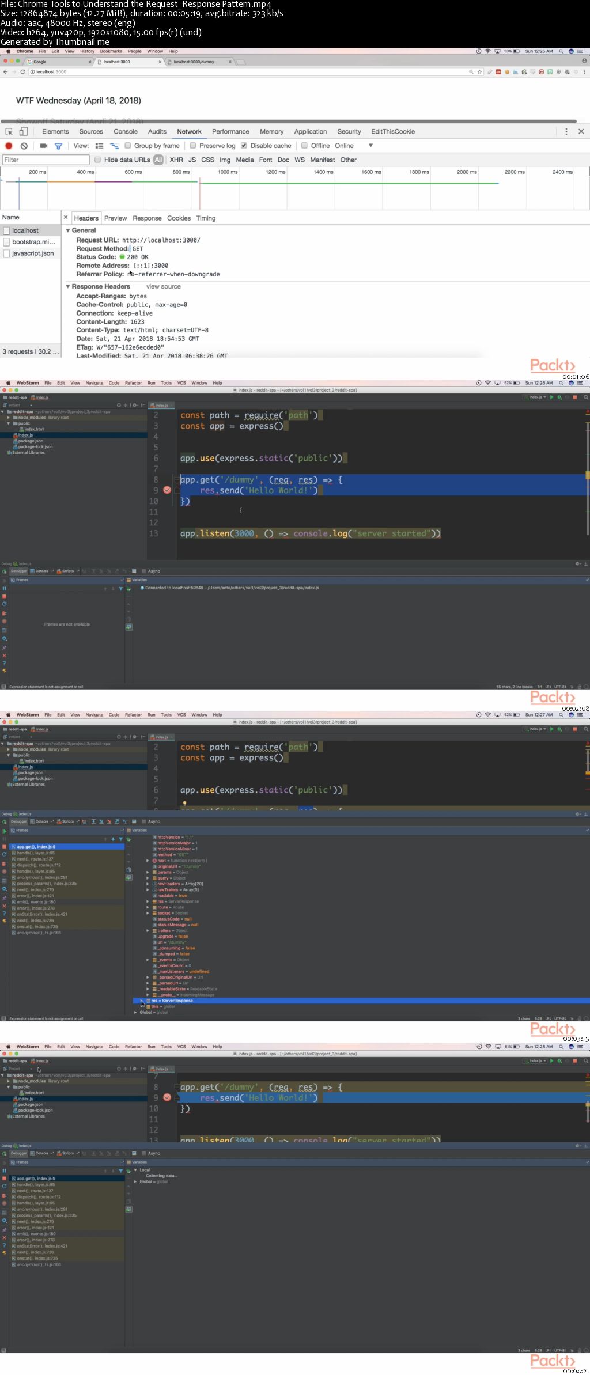Uncheck the Disable cache checkbox

(244, 146)
